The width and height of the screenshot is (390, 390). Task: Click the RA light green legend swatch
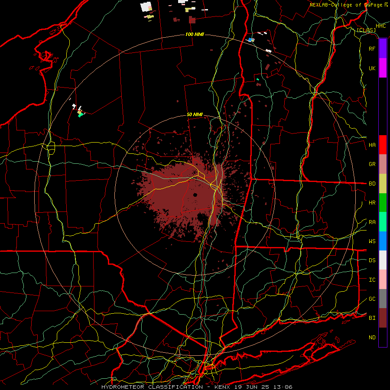click(383, 222)
